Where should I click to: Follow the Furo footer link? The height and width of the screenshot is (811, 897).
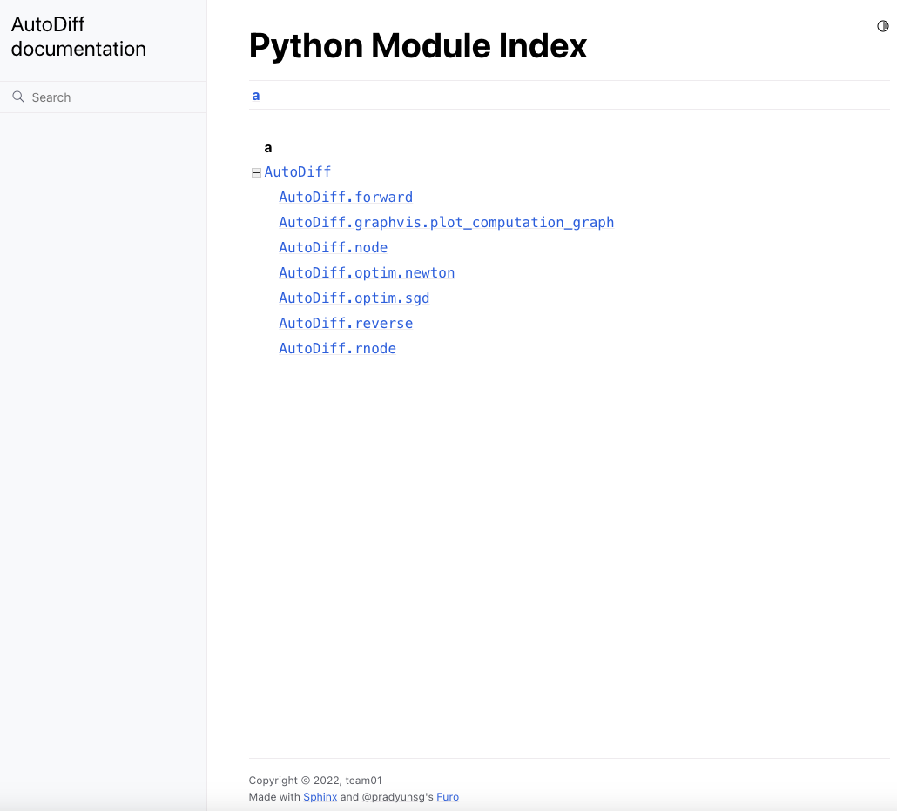click(x=448, y=797)
